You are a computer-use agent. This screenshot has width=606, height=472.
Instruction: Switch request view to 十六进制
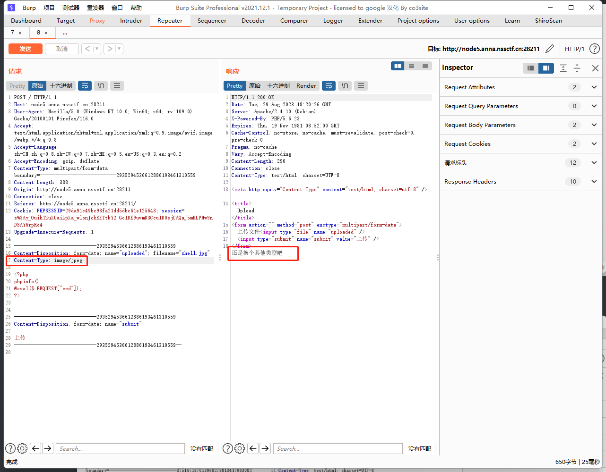coord(61,85)
